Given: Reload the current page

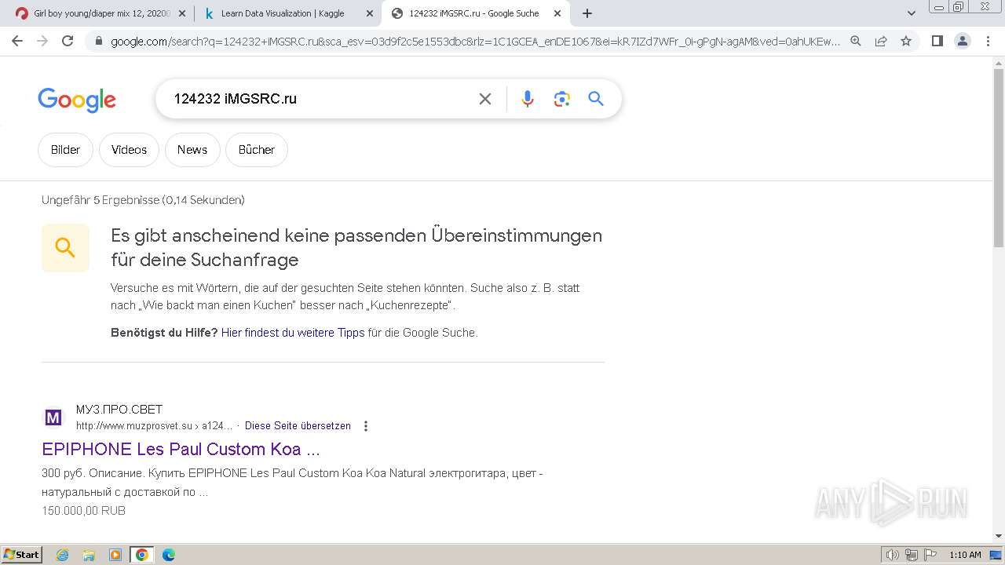Looking at the screenshot, I should tap(68, 41).
